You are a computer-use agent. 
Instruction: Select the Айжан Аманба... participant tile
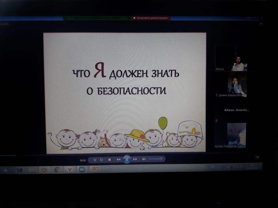point(237,110)
